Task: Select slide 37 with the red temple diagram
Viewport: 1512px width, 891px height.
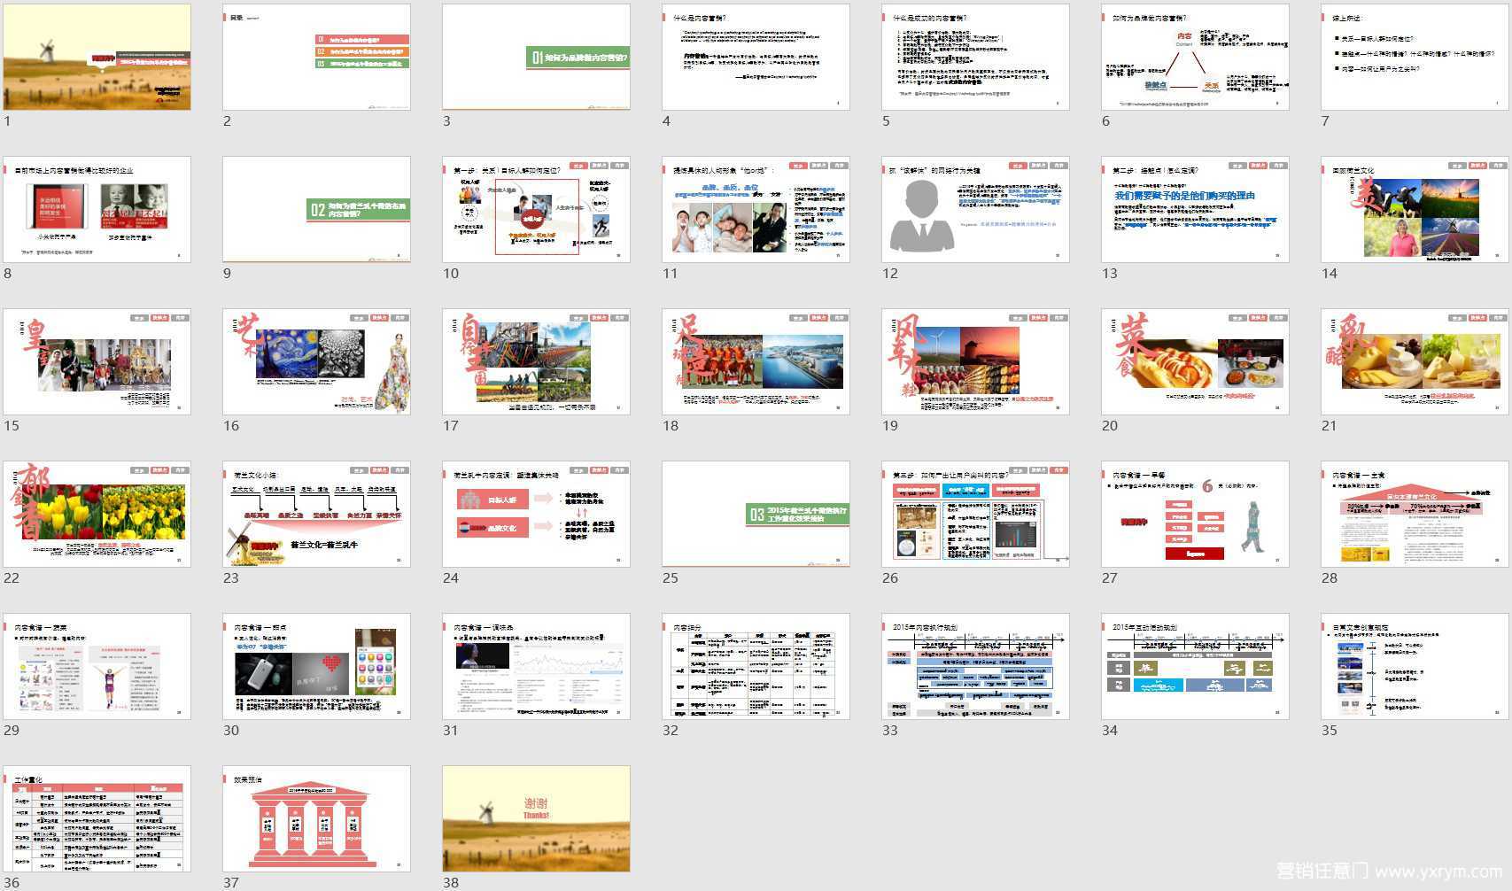Action: (x=316, y=819)
